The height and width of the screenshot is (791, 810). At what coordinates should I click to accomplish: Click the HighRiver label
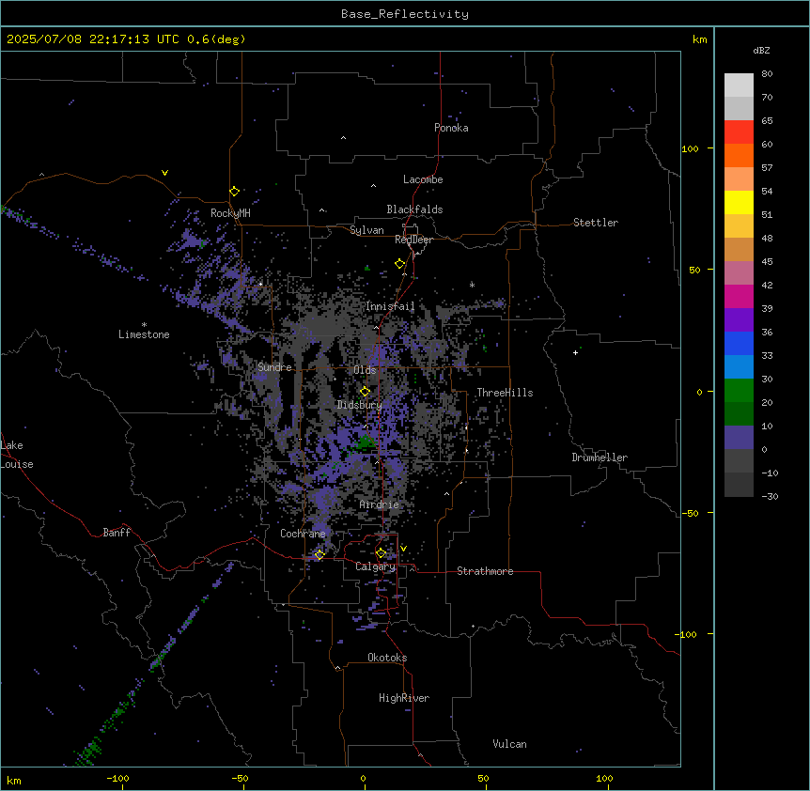click(404, 698)
